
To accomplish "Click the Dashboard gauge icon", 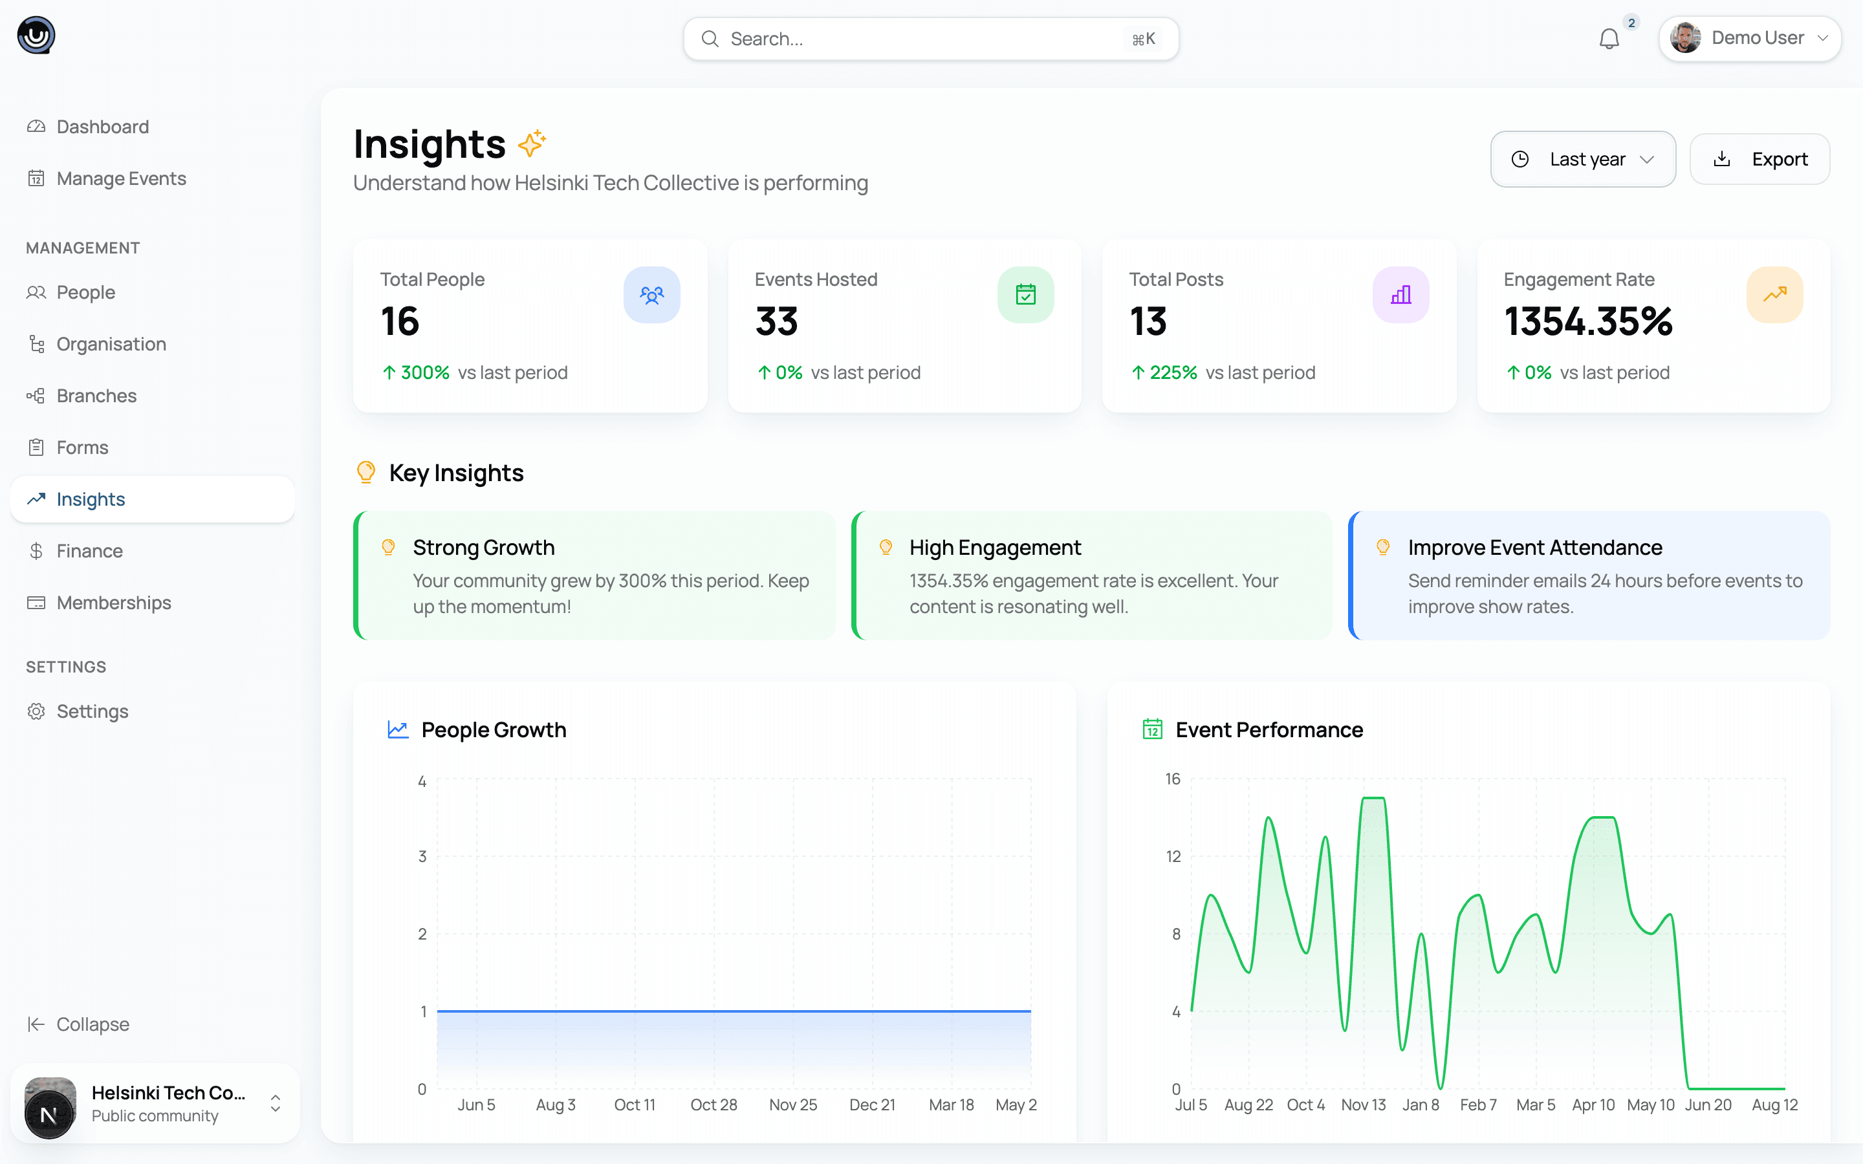I will click(x=36, y=126).
